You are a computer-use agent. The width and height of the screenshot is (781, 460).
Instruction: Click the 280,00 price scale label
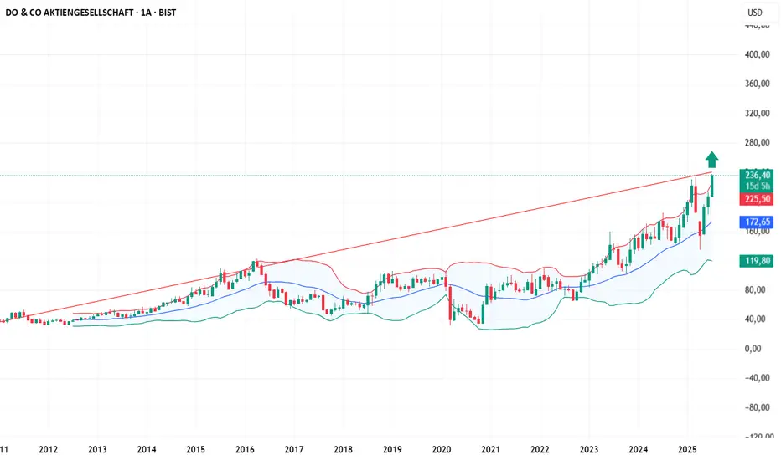point(757,143)
